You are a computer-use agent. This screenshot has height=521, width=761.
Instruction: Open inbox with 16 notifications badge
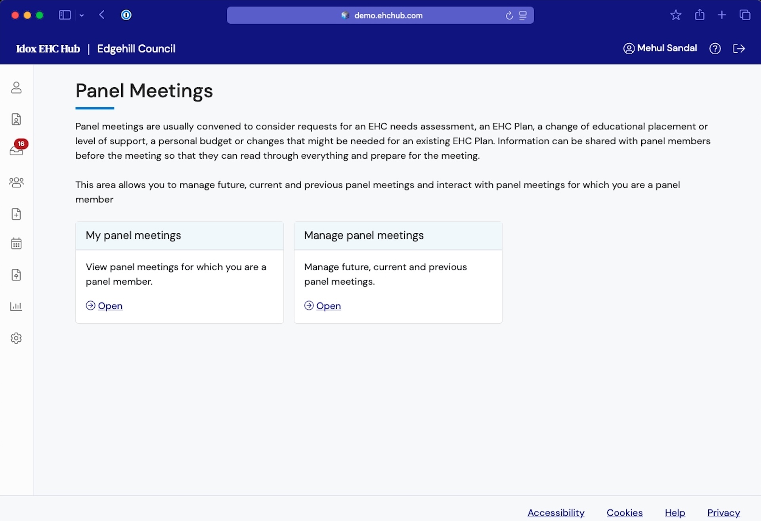point(16,150)
